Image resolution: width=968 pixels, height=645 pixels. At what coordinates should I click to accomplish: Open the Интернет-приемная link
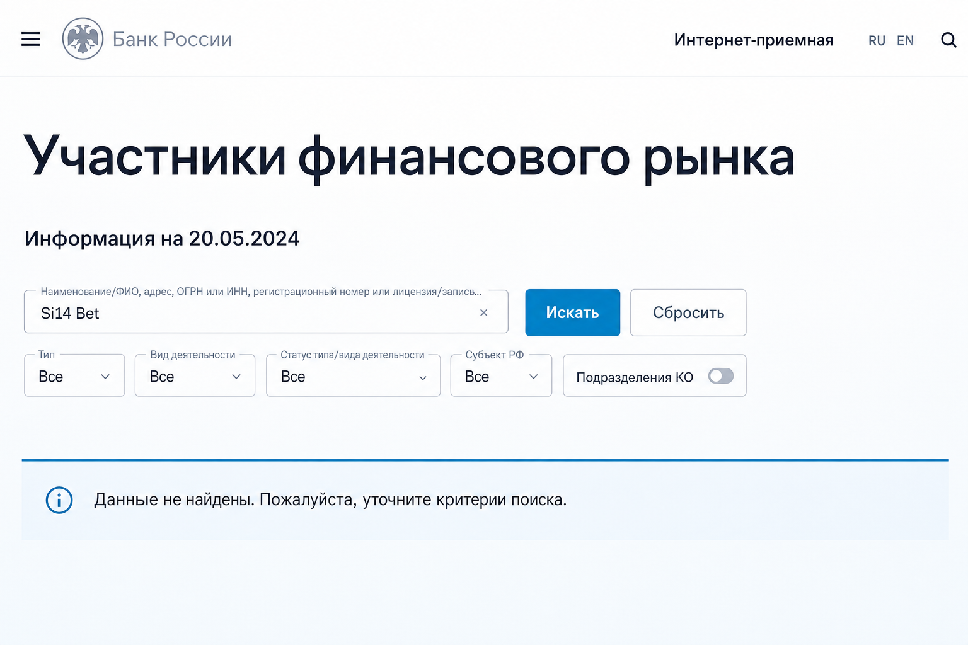click(x=754, y=40)
